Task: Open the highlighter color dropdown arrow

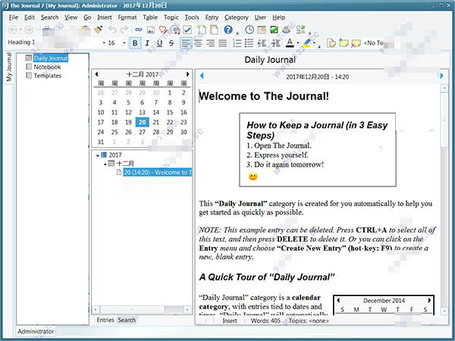Action: pyautogui.click(x=314, y=43)
